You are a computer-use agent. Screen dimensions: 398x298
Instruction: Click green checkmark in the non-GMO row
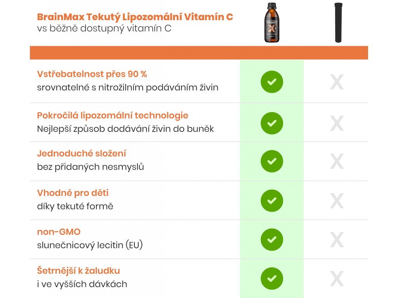(272, 239)
